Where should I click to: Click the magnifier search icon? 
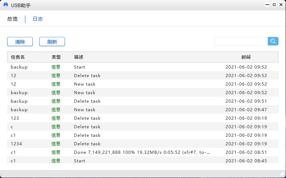273,42
